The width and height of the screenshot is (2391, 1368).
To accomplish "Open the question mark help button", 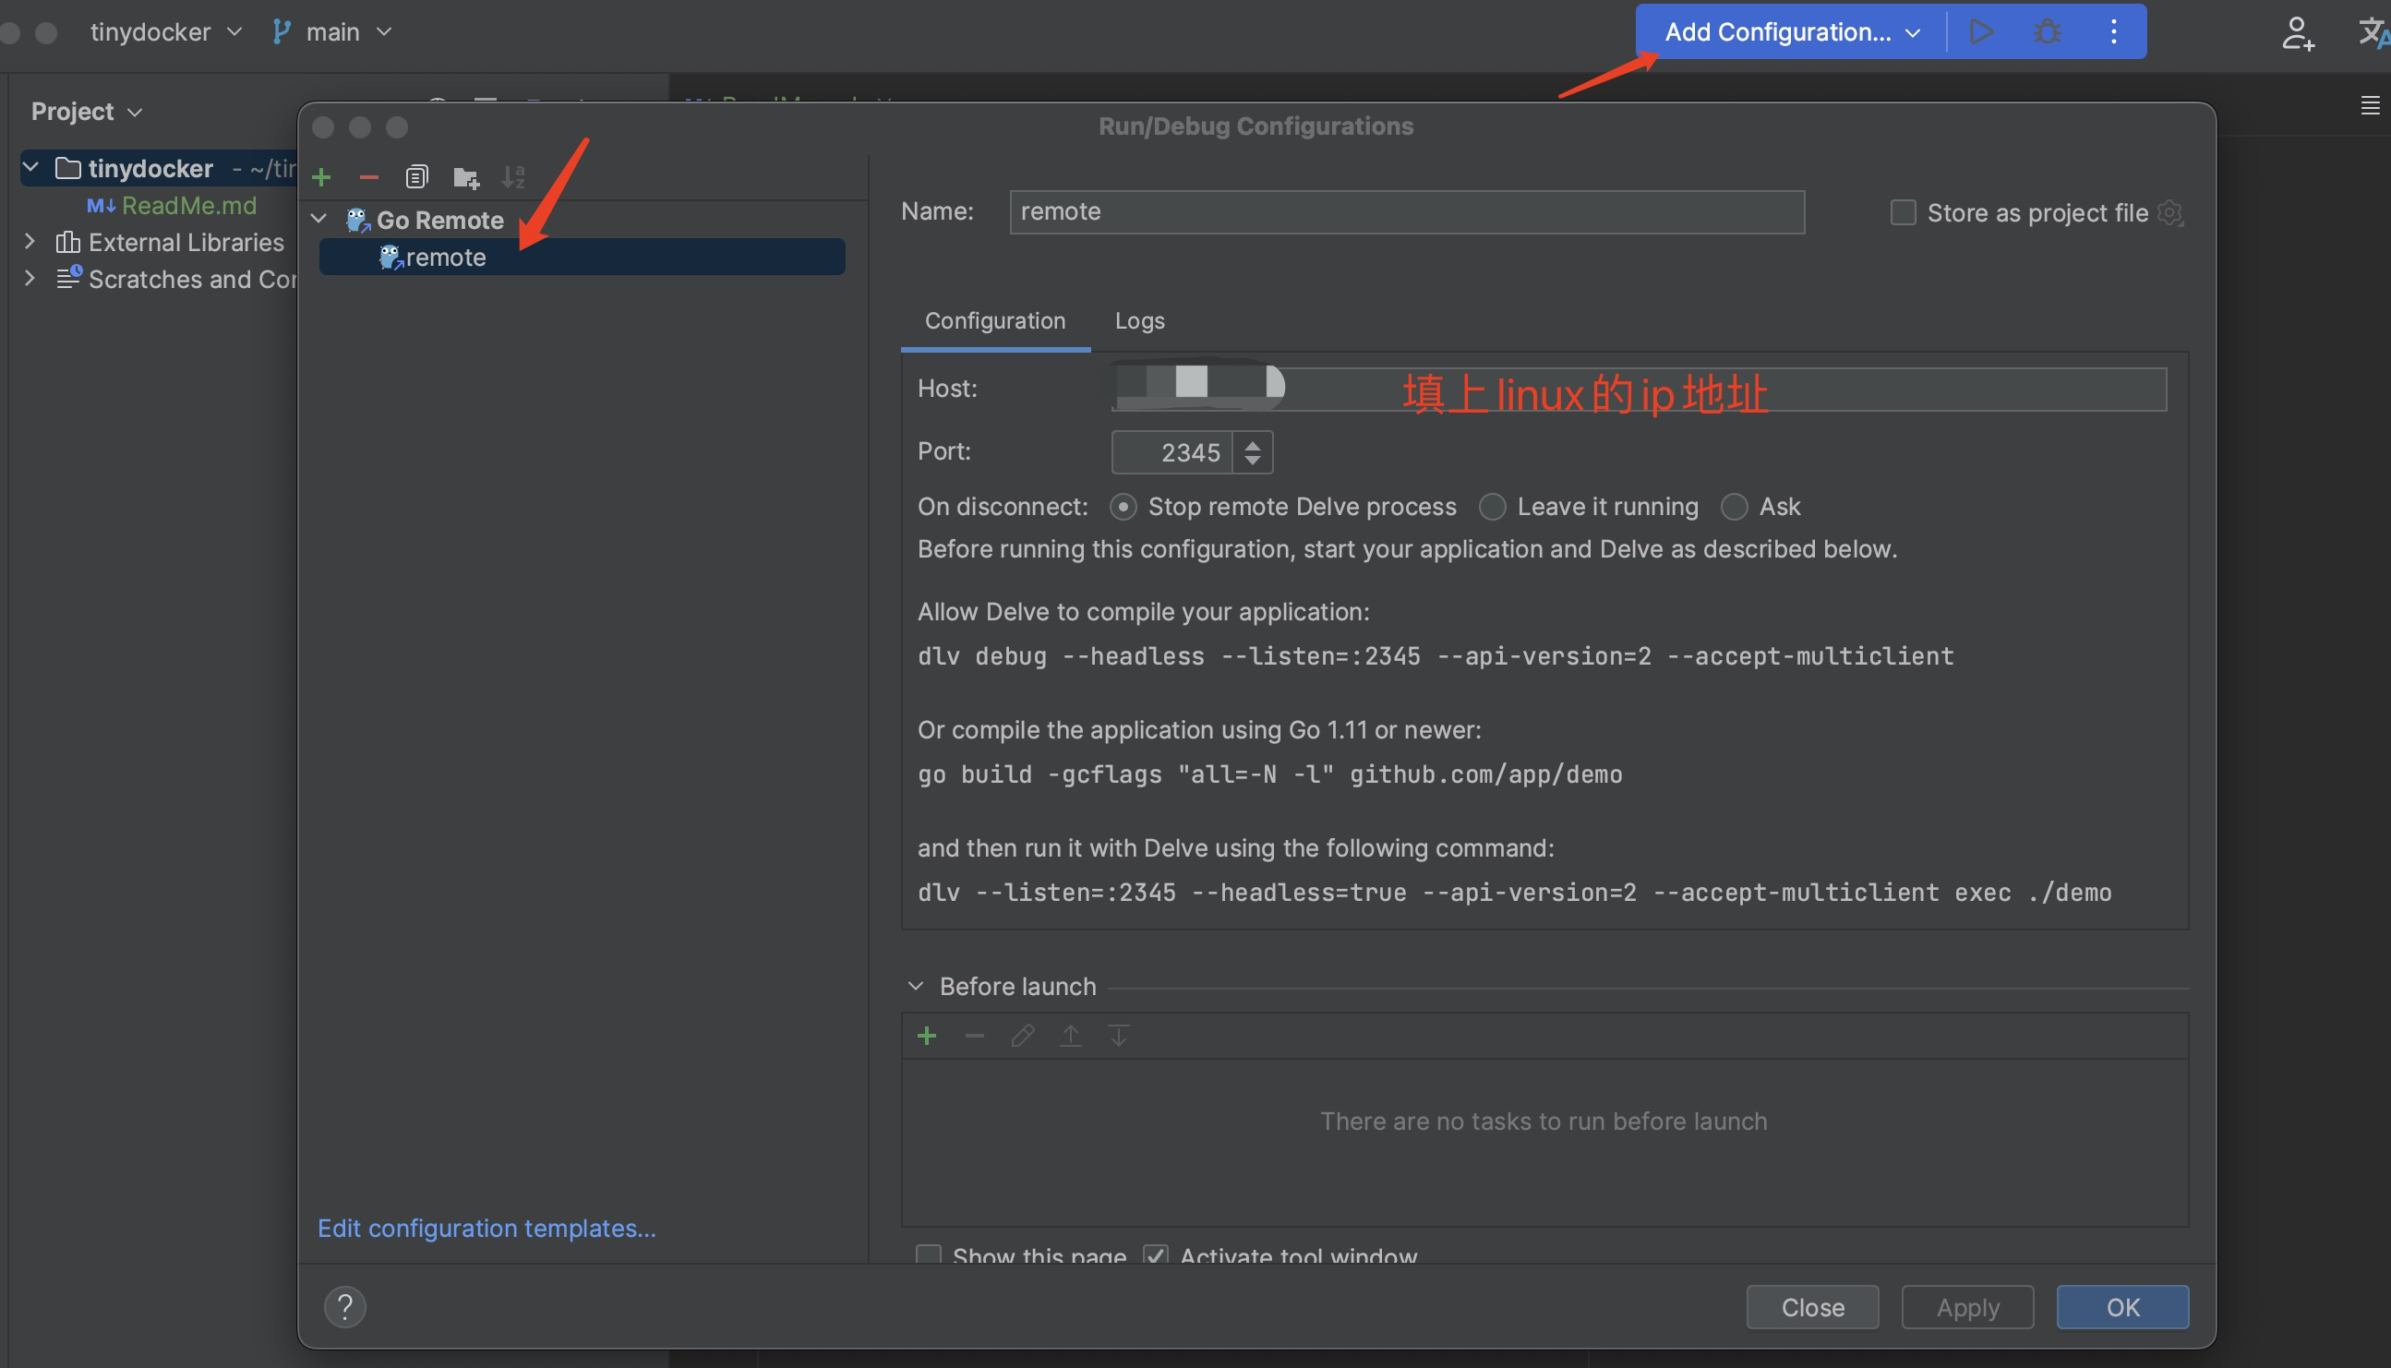I will (344, 1306).
